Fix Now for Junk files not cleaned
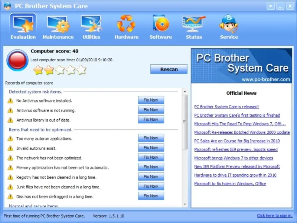The image size is (297, 223). click(151, 187)
